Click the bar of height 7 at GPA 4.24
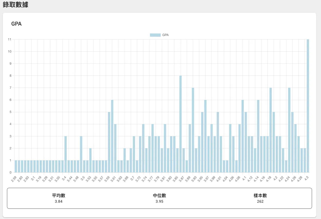 point(289,130)
